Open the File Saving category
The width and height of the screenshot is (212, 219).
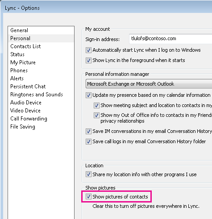click(x=41, y=127)
